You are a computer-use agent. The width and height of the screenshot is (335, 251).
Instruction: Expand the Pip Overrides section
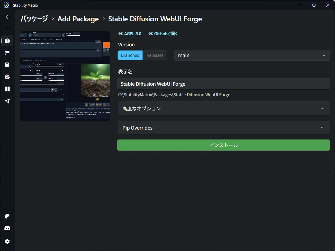click(x=223, y=127)
